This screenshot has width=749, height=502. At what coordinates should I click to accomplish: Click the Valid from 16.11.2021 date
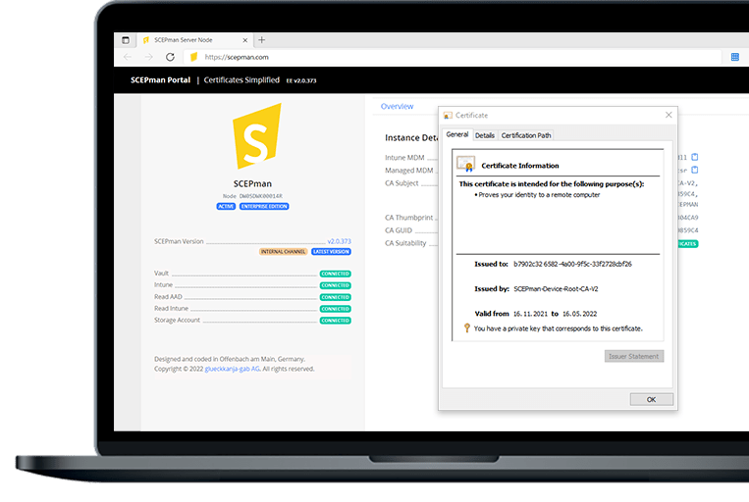[530, 314]
